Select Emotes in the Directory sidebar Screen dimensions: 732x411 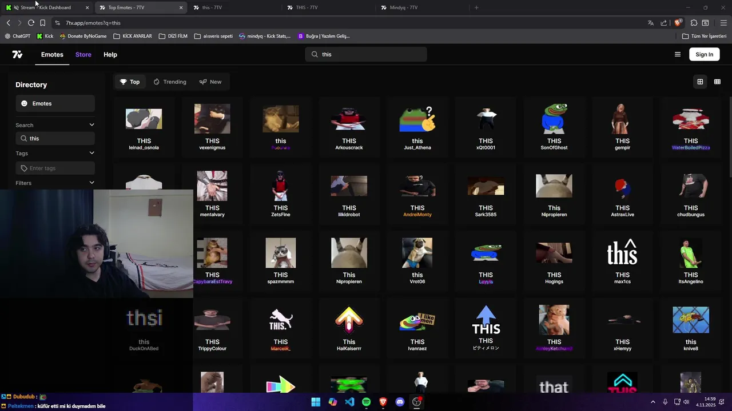click(x=55, y=103)
